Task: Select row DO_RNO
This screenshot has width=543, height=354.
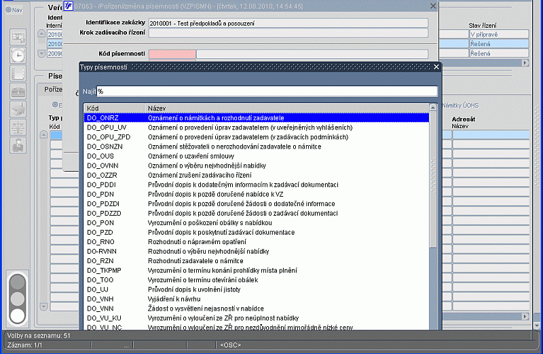Action: (257, 241)
